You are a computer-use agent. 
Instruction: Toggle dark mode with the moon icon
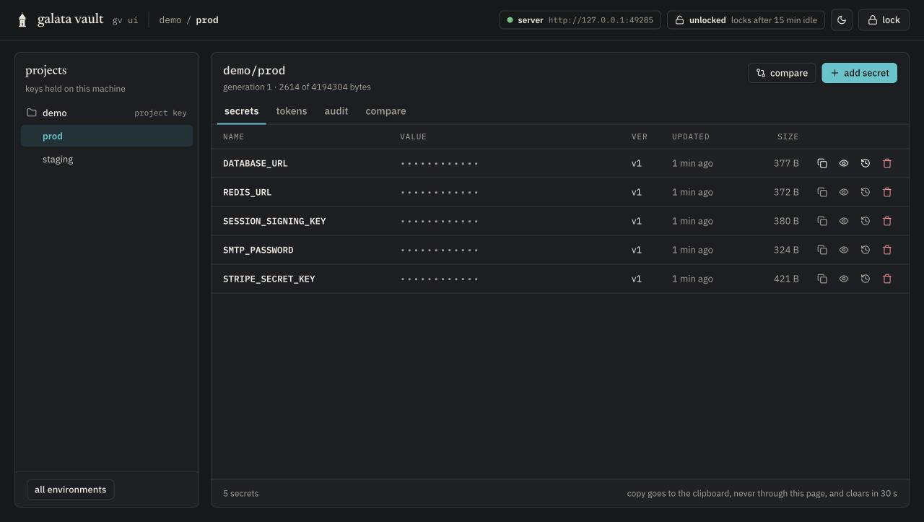(x=842, y=20)
